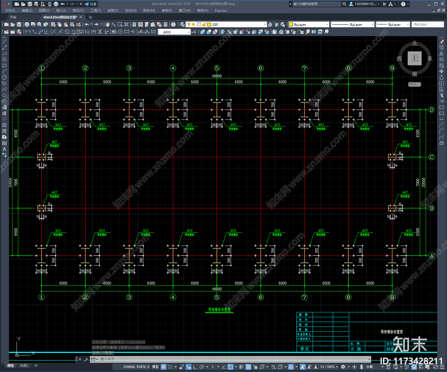Toggle object snap in status bar
The width and height of the screenshot is (447, 372).
tap(230, 367)
